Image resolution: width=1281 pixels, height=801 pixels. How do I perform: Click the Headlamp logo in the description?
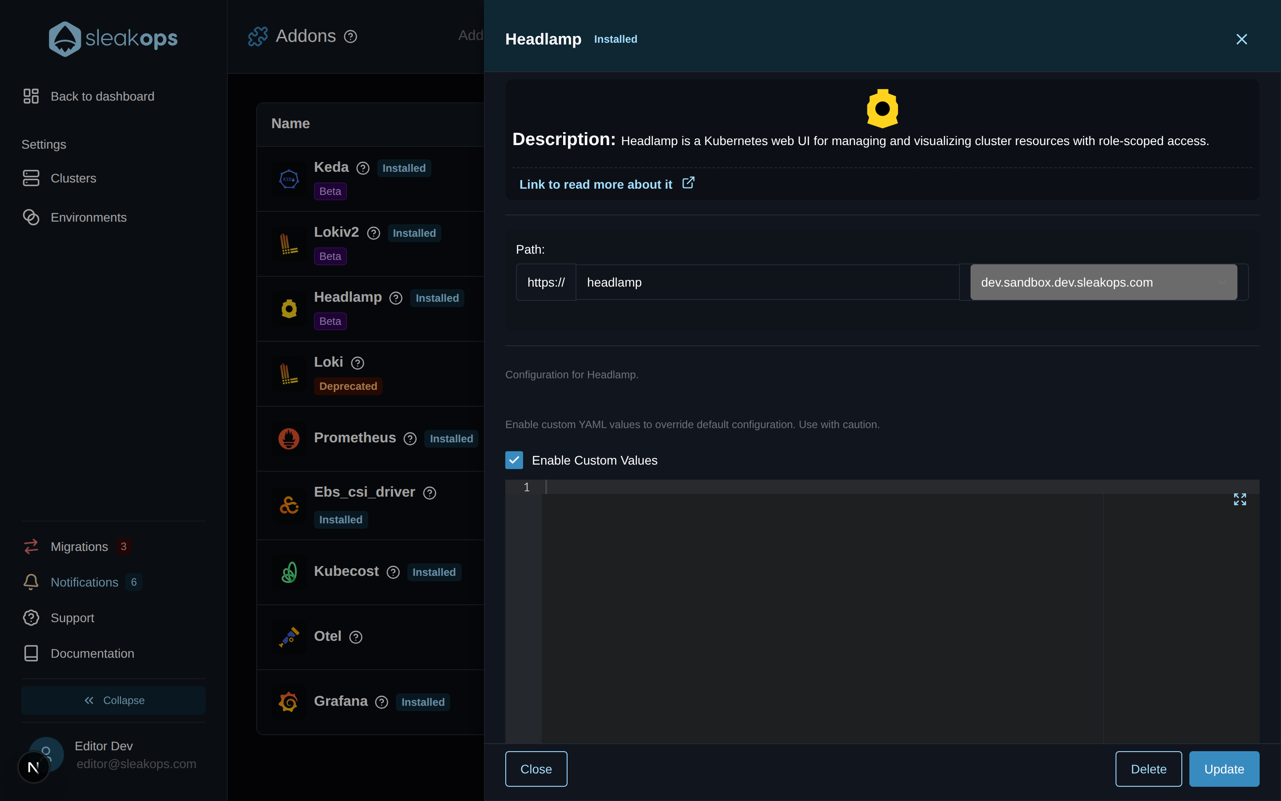point(882,109)
